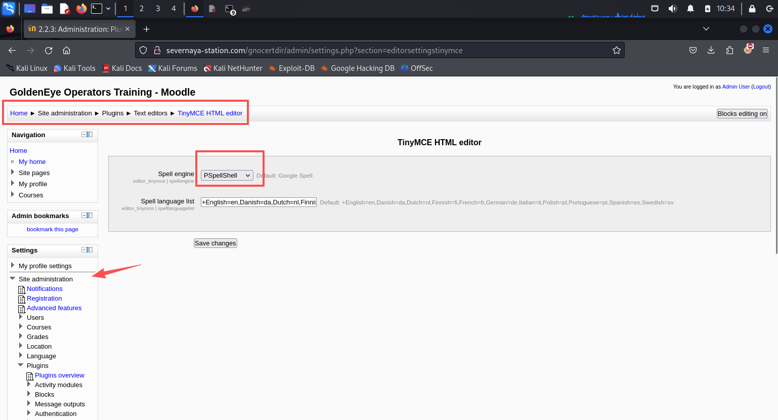Collapse the Navigation block with minus icon
778x420 pixels.
[x=84, y=135]
